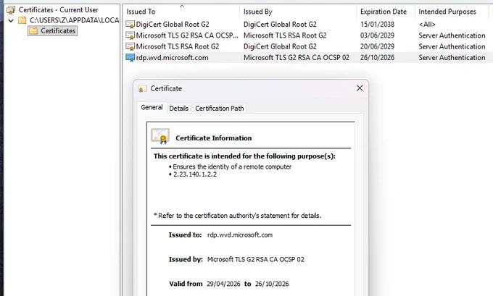
Task: Collapse the C:\USERS\Z\APPDATA tree node
Action: [11, 21]
